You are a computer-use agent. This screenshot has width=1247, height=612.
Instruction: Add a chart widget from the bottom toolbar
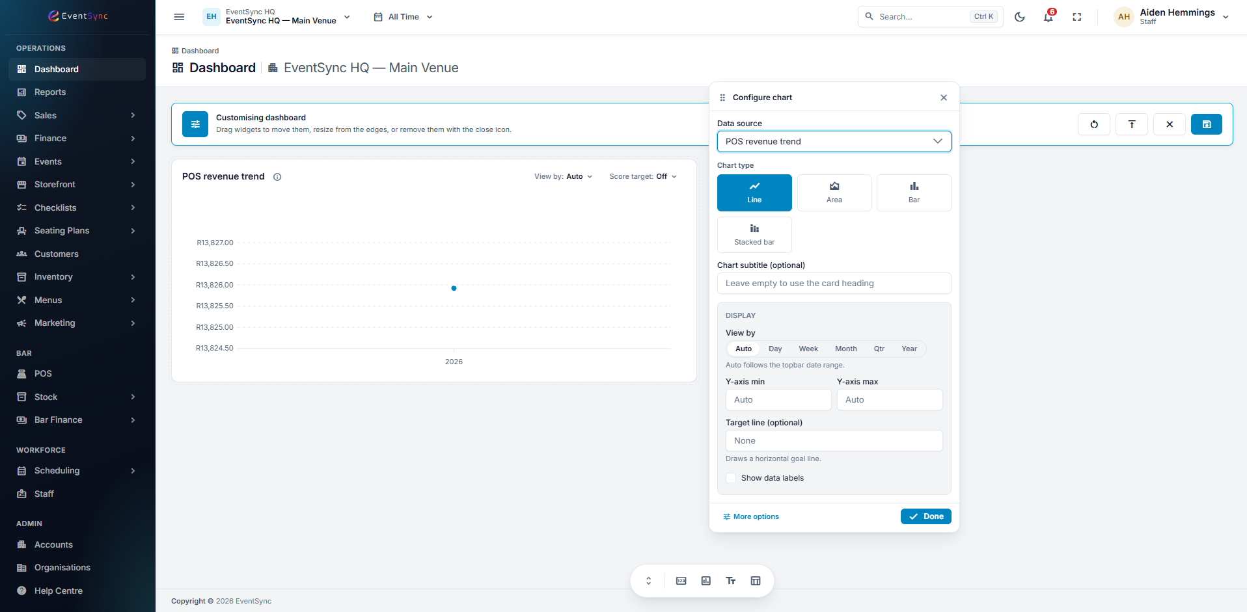706,581
